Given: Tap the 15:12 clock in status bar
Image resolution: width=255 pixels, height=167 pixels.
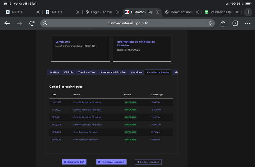Looking at the screenshot, I should pos(7,3).
